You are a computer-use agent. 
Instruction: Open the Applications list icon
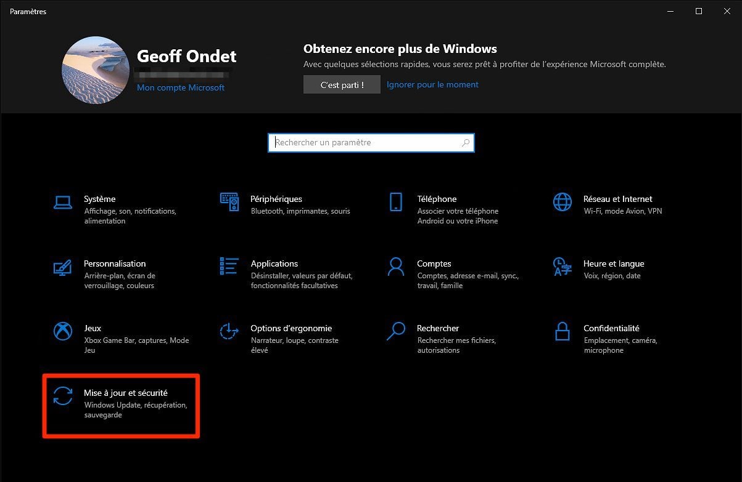229,266
